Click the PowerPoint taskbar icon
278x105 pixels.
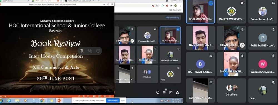59,101
